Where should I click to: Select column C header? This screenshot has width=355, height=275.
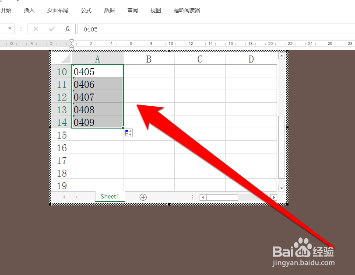click(x=200, y=59)
